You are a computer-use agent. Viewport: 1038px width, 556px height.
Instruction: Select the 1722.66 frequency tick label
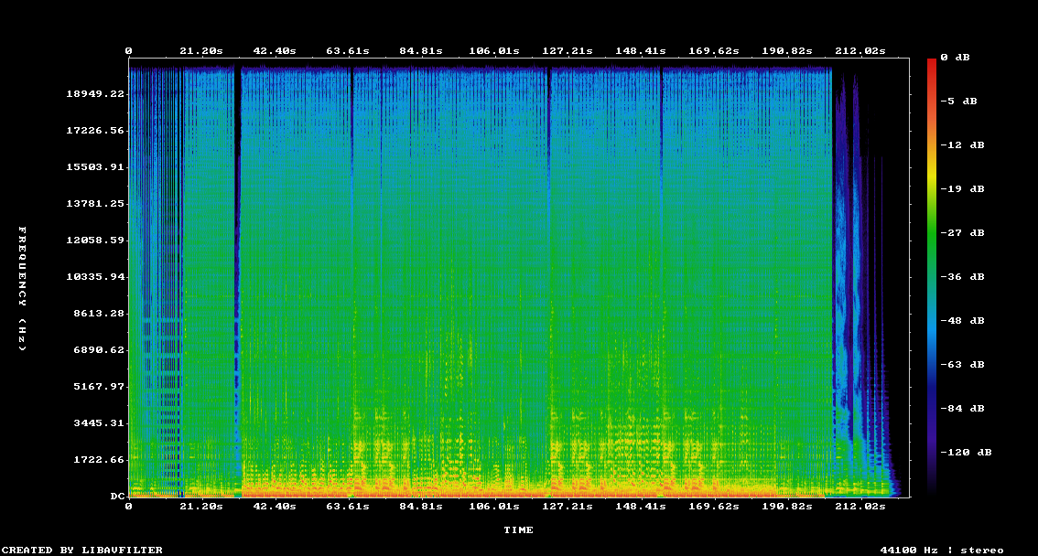point(98,460)
